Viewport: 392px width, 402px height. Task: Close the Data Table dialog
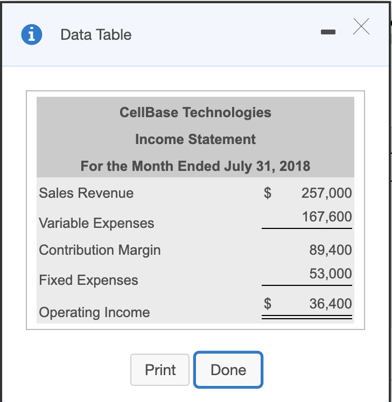361,26
